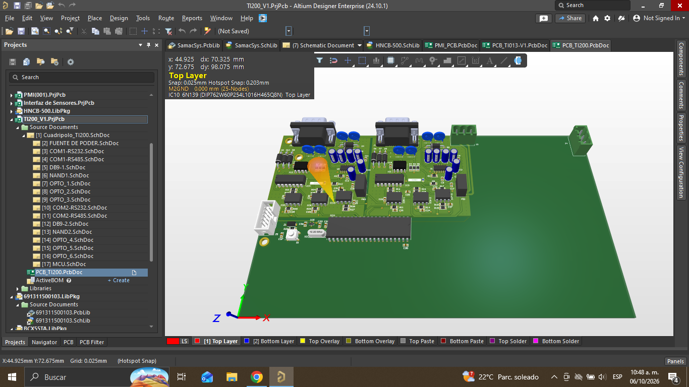Screen dimensions: 689x387
Task: Open the Design menu
Action: [119, 18]
